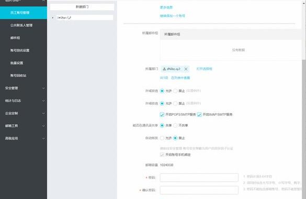The height and width of the screenshot is (199, 306).
Task: Click the 在列表中查看 link
Action: point(180,78)
